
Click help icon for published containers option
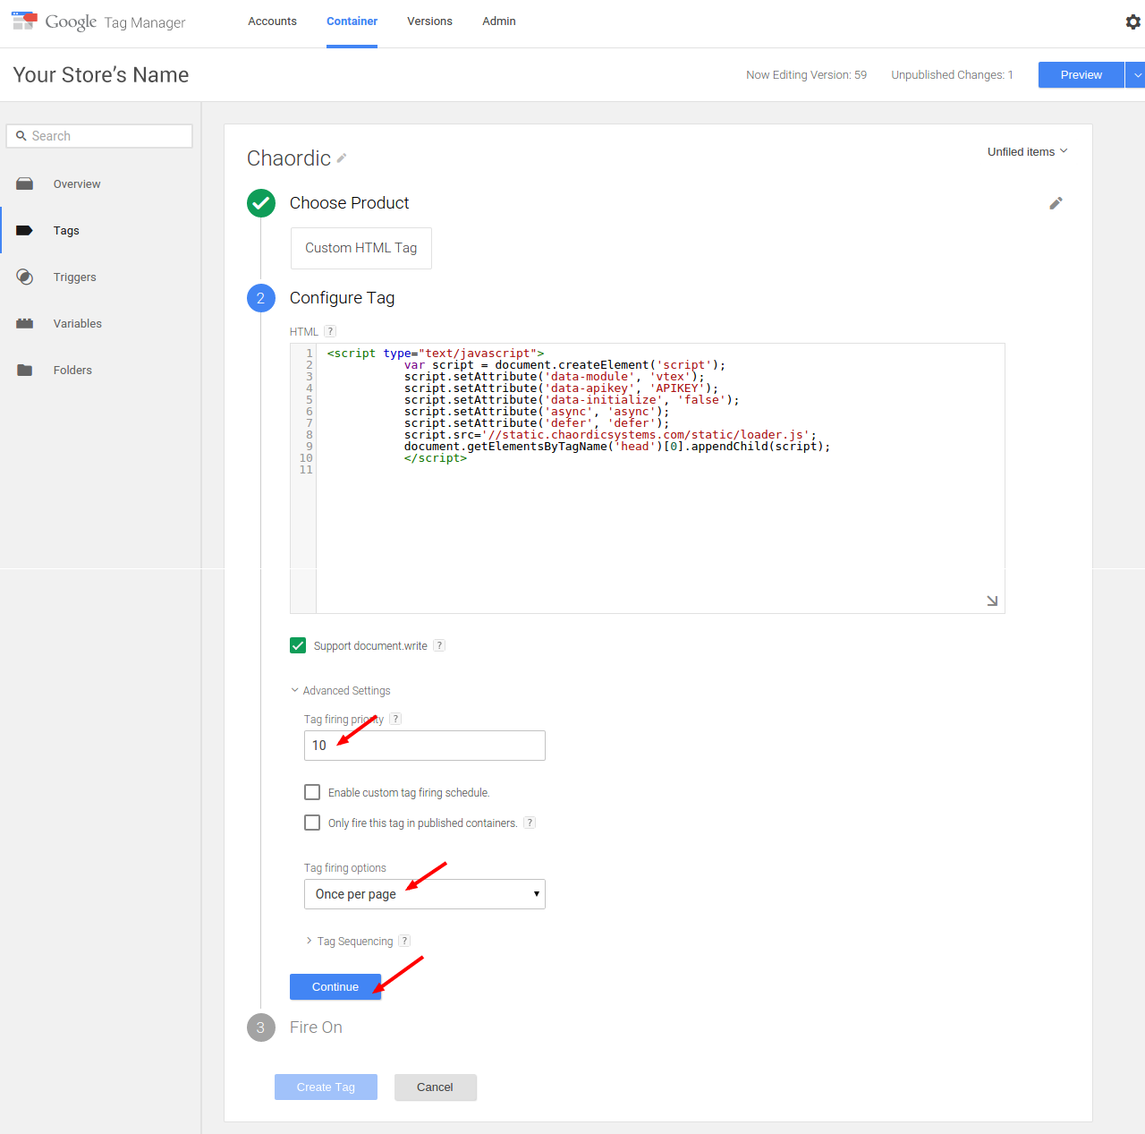[530, 823]
